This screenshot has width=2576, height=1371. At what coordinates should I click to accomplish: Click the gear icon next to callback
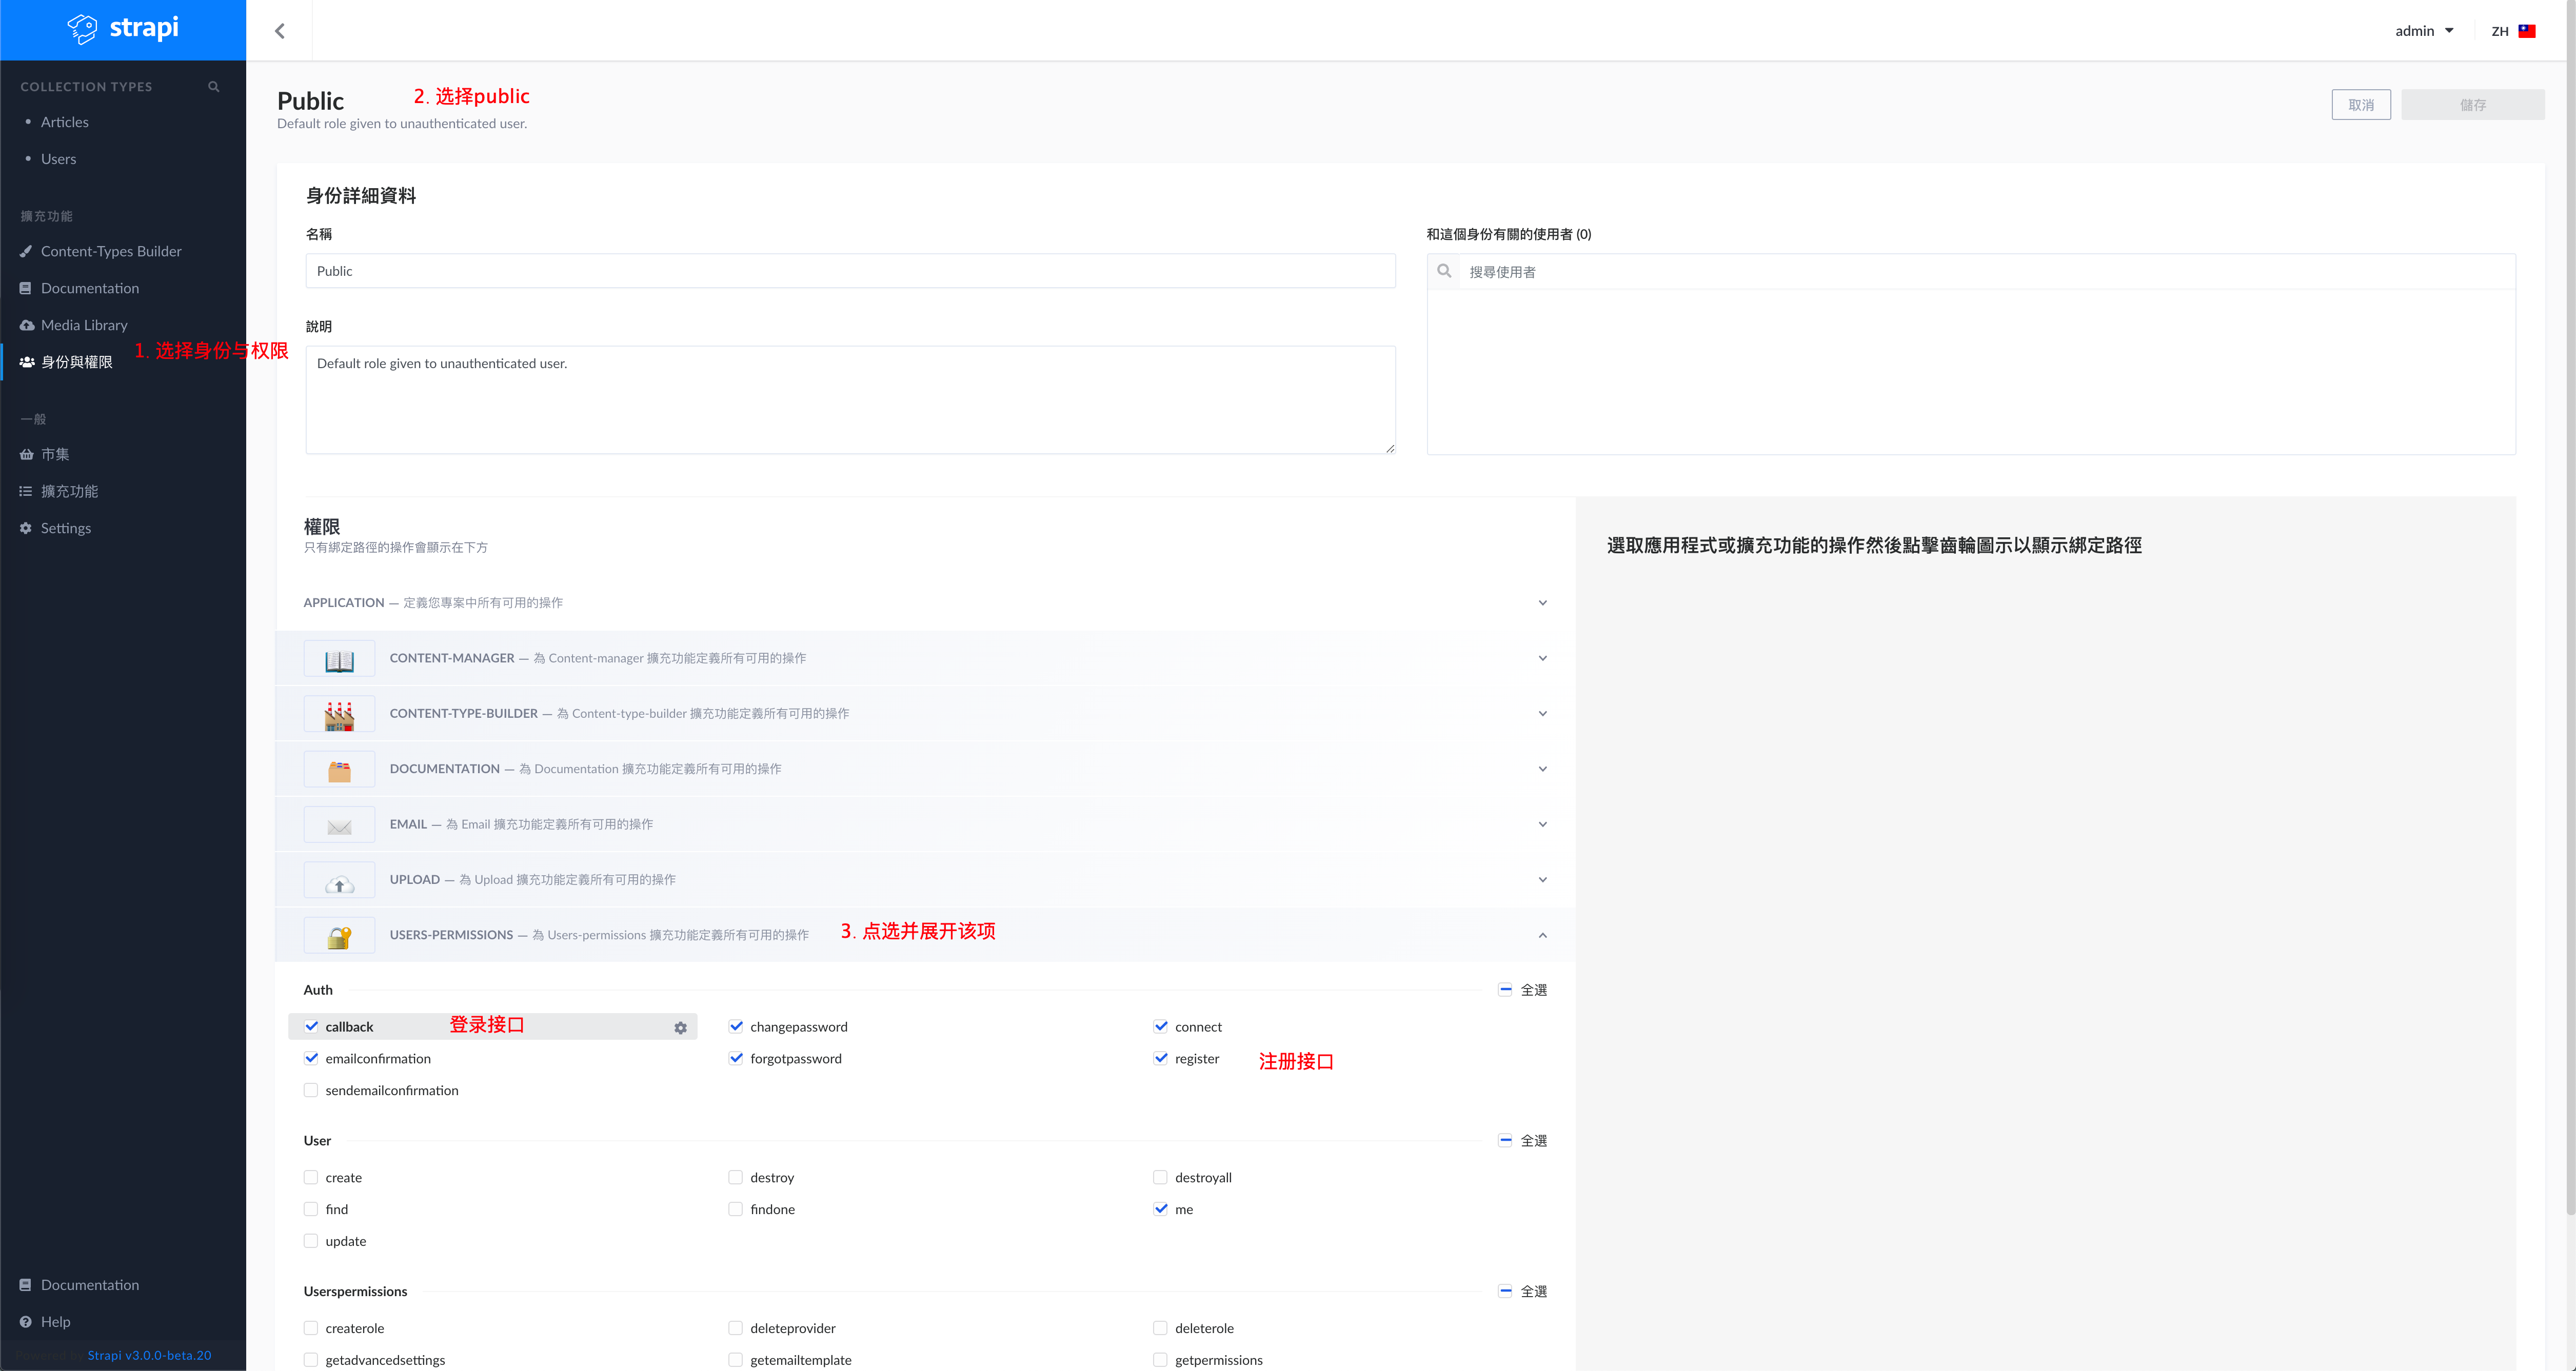pyautogui.click(x=680, y=1027)
